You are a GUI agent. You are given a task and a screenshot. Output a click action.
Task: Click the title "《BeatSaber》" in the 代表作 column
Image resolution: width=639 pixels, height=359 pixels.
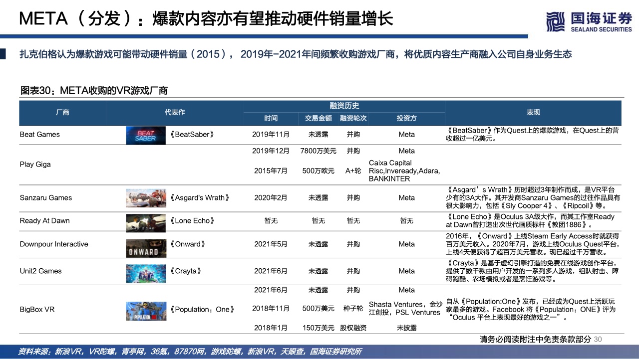(x=192, y=135)
